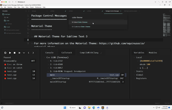Collapse the C++ LLDB (Terminus) session

(x=45, y=57)
